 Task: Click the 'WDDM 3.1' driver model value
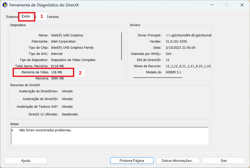point(173,72)
